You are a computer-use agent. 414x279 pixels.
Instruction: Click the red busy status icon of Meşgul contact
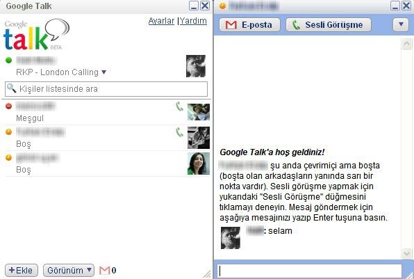point(9,106)
